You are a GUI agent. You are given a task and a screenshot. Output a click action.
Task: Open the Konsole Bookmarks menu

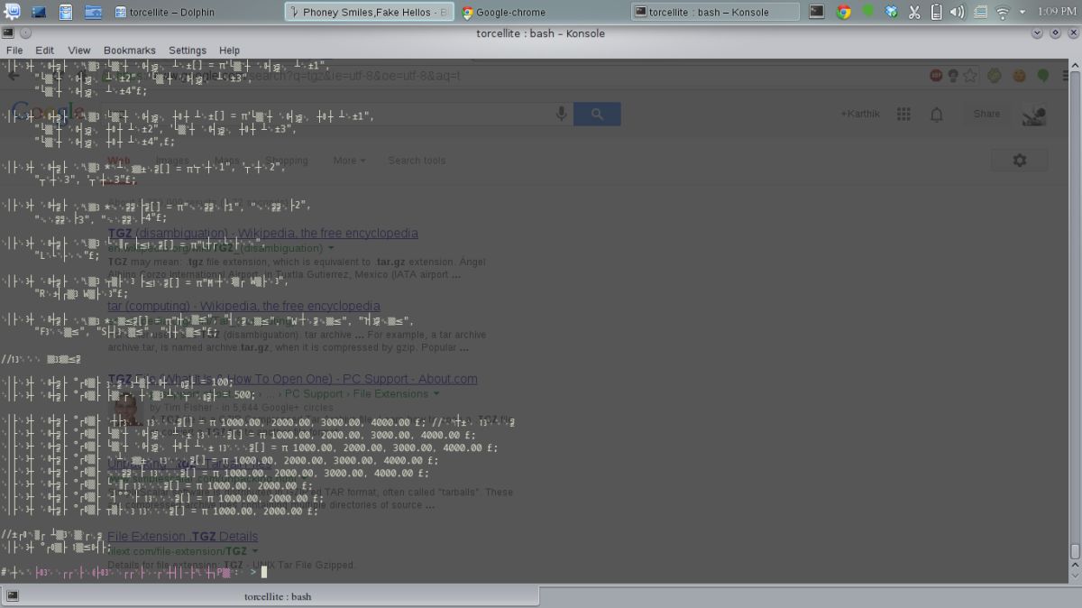click(x=130, y=51)
